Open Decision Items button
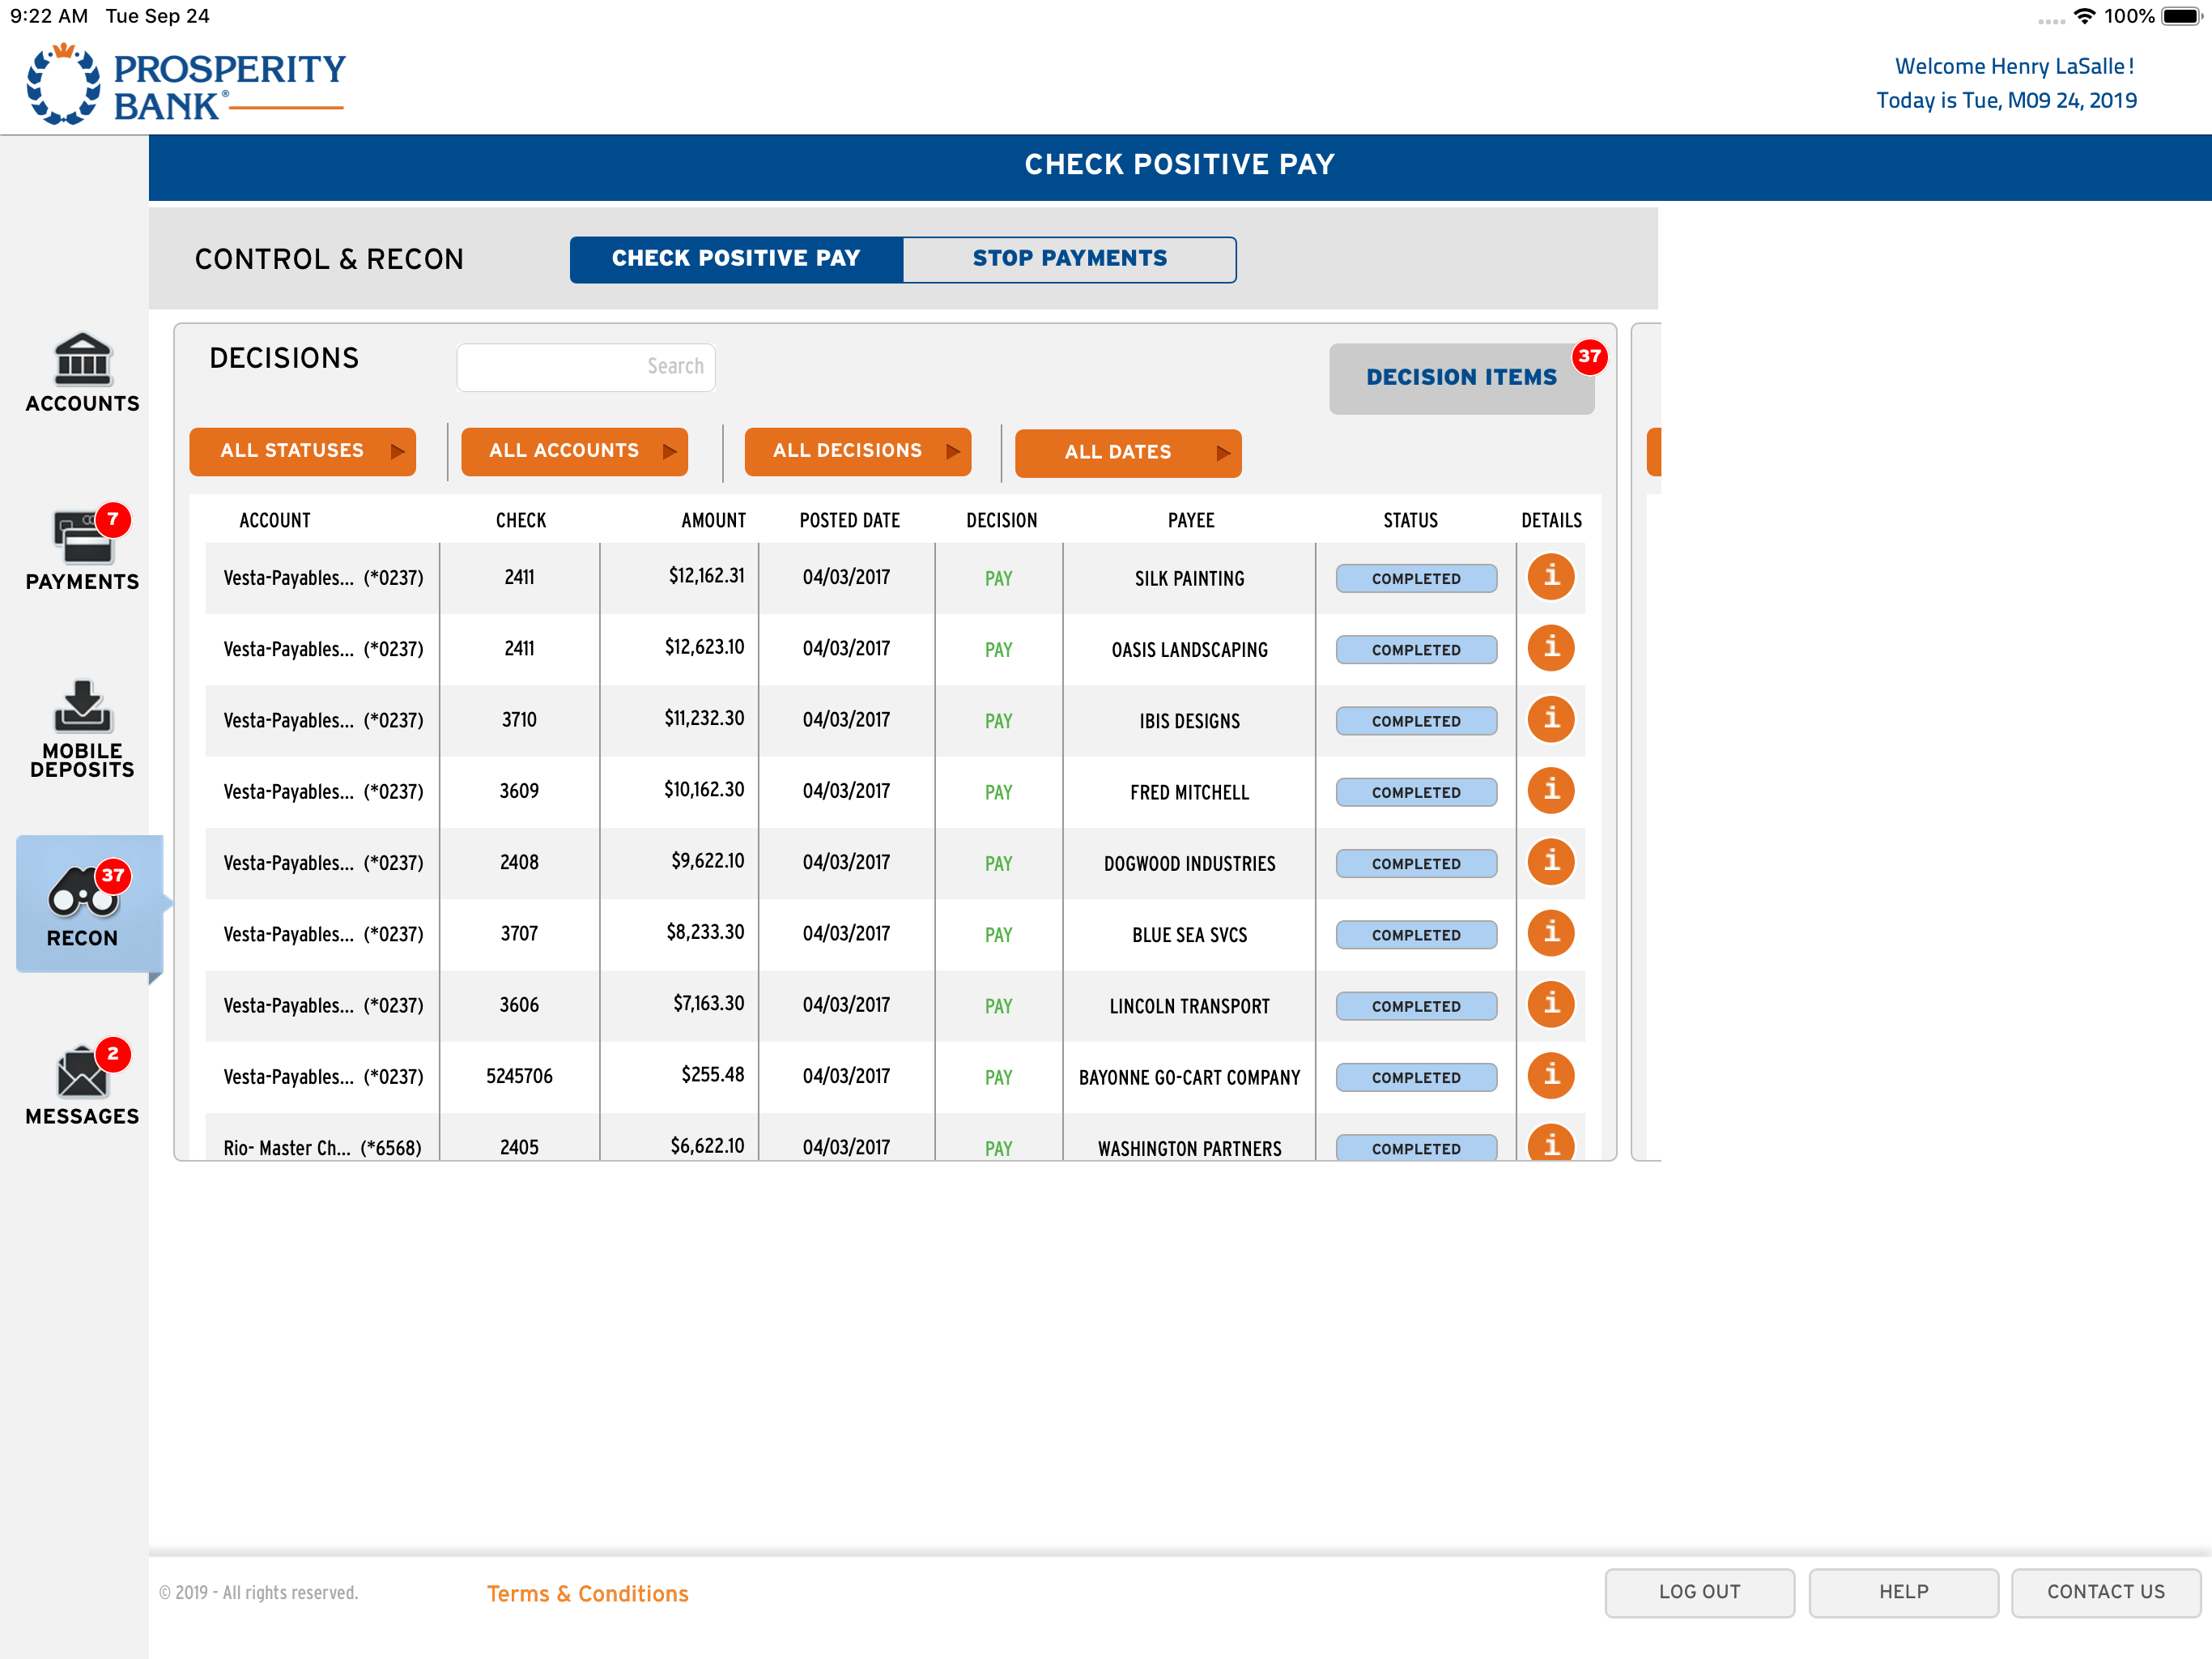 click(x=1461, y=378)
